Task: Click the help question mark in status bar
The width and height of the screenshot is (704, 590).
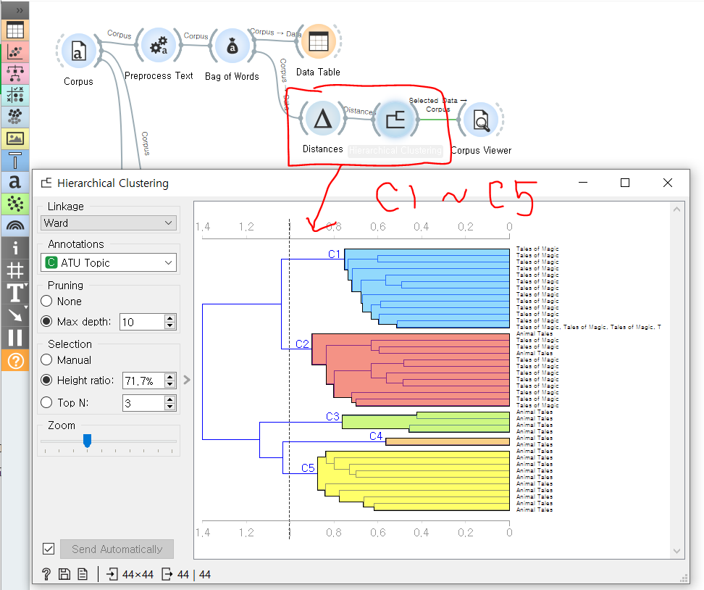Action: (x=46, y=574)
